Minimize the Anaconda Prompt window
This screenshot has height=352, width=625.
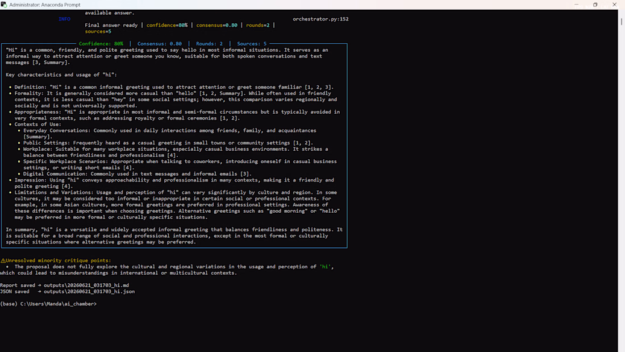[576, 5]
